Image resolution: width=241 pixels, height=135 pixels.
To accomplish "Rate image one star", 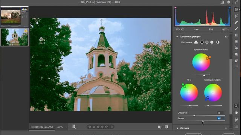I will (x=90, y=127).
